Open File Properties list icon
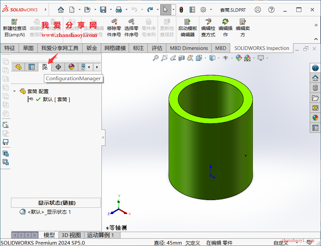This screenshot has width=321, height=246. (192, 10)
